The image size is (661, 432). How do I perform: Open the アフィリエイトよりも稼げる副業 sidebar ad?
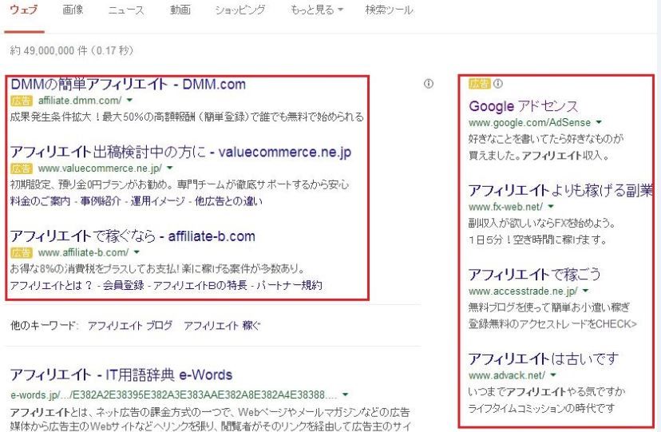click(x=560, y=191)
